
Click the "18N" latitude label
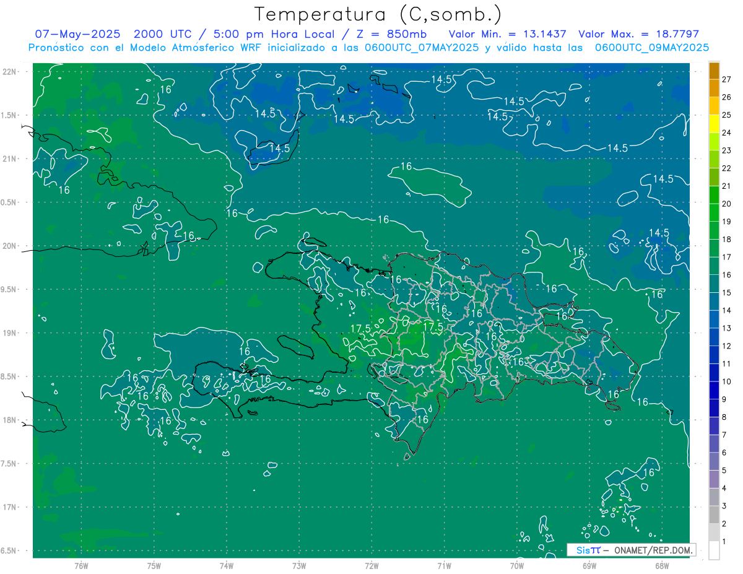point(11,420)
